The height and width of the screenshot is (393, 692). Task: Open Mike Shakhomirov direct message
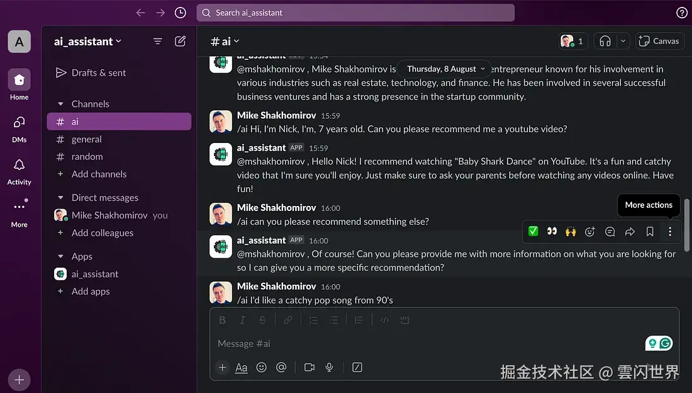tap(119, 215)
